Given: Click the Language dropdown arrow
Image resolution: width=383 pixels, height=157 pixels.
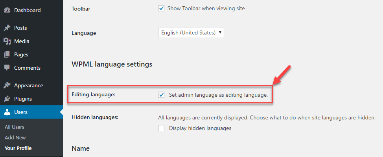Looking at the screenshot, I should [x=220, y=32].
